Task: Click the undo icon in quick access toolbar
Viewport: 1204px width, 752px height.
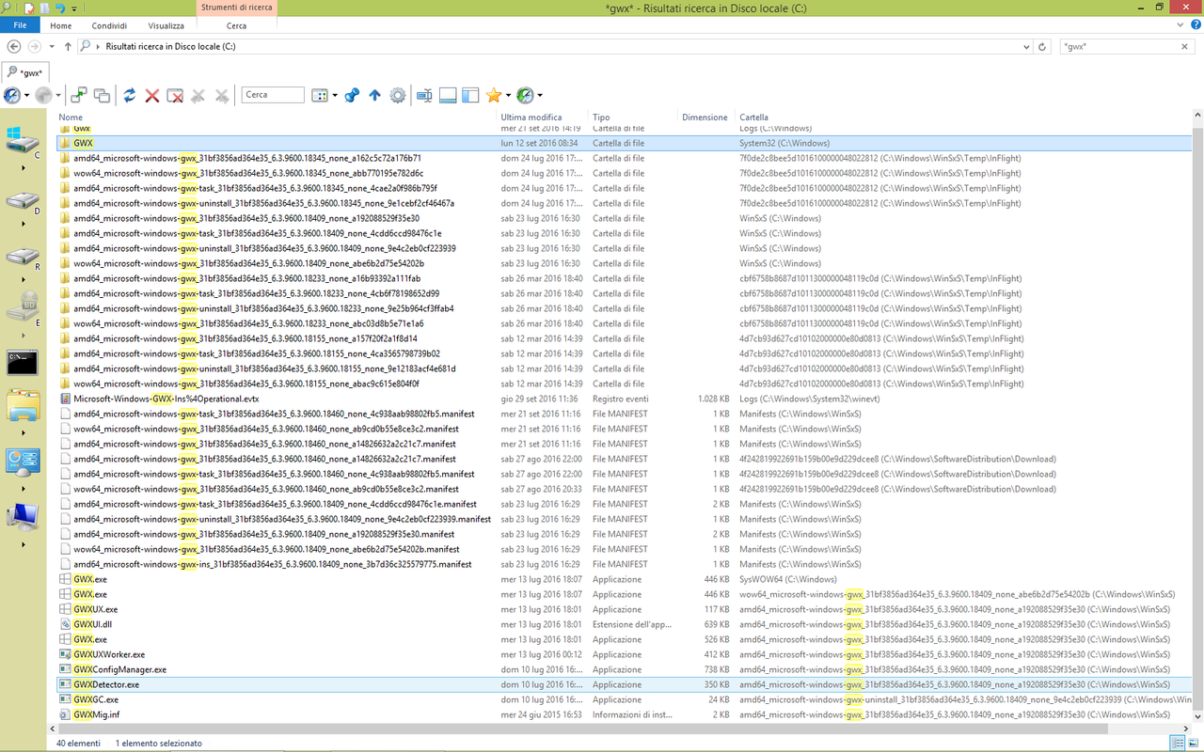Action: click(x=59, y=8)
